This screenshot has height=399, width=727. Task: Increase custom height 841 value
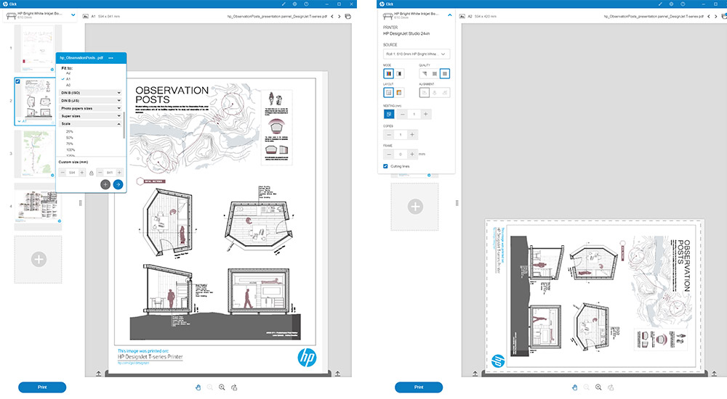tap(119, 173)
